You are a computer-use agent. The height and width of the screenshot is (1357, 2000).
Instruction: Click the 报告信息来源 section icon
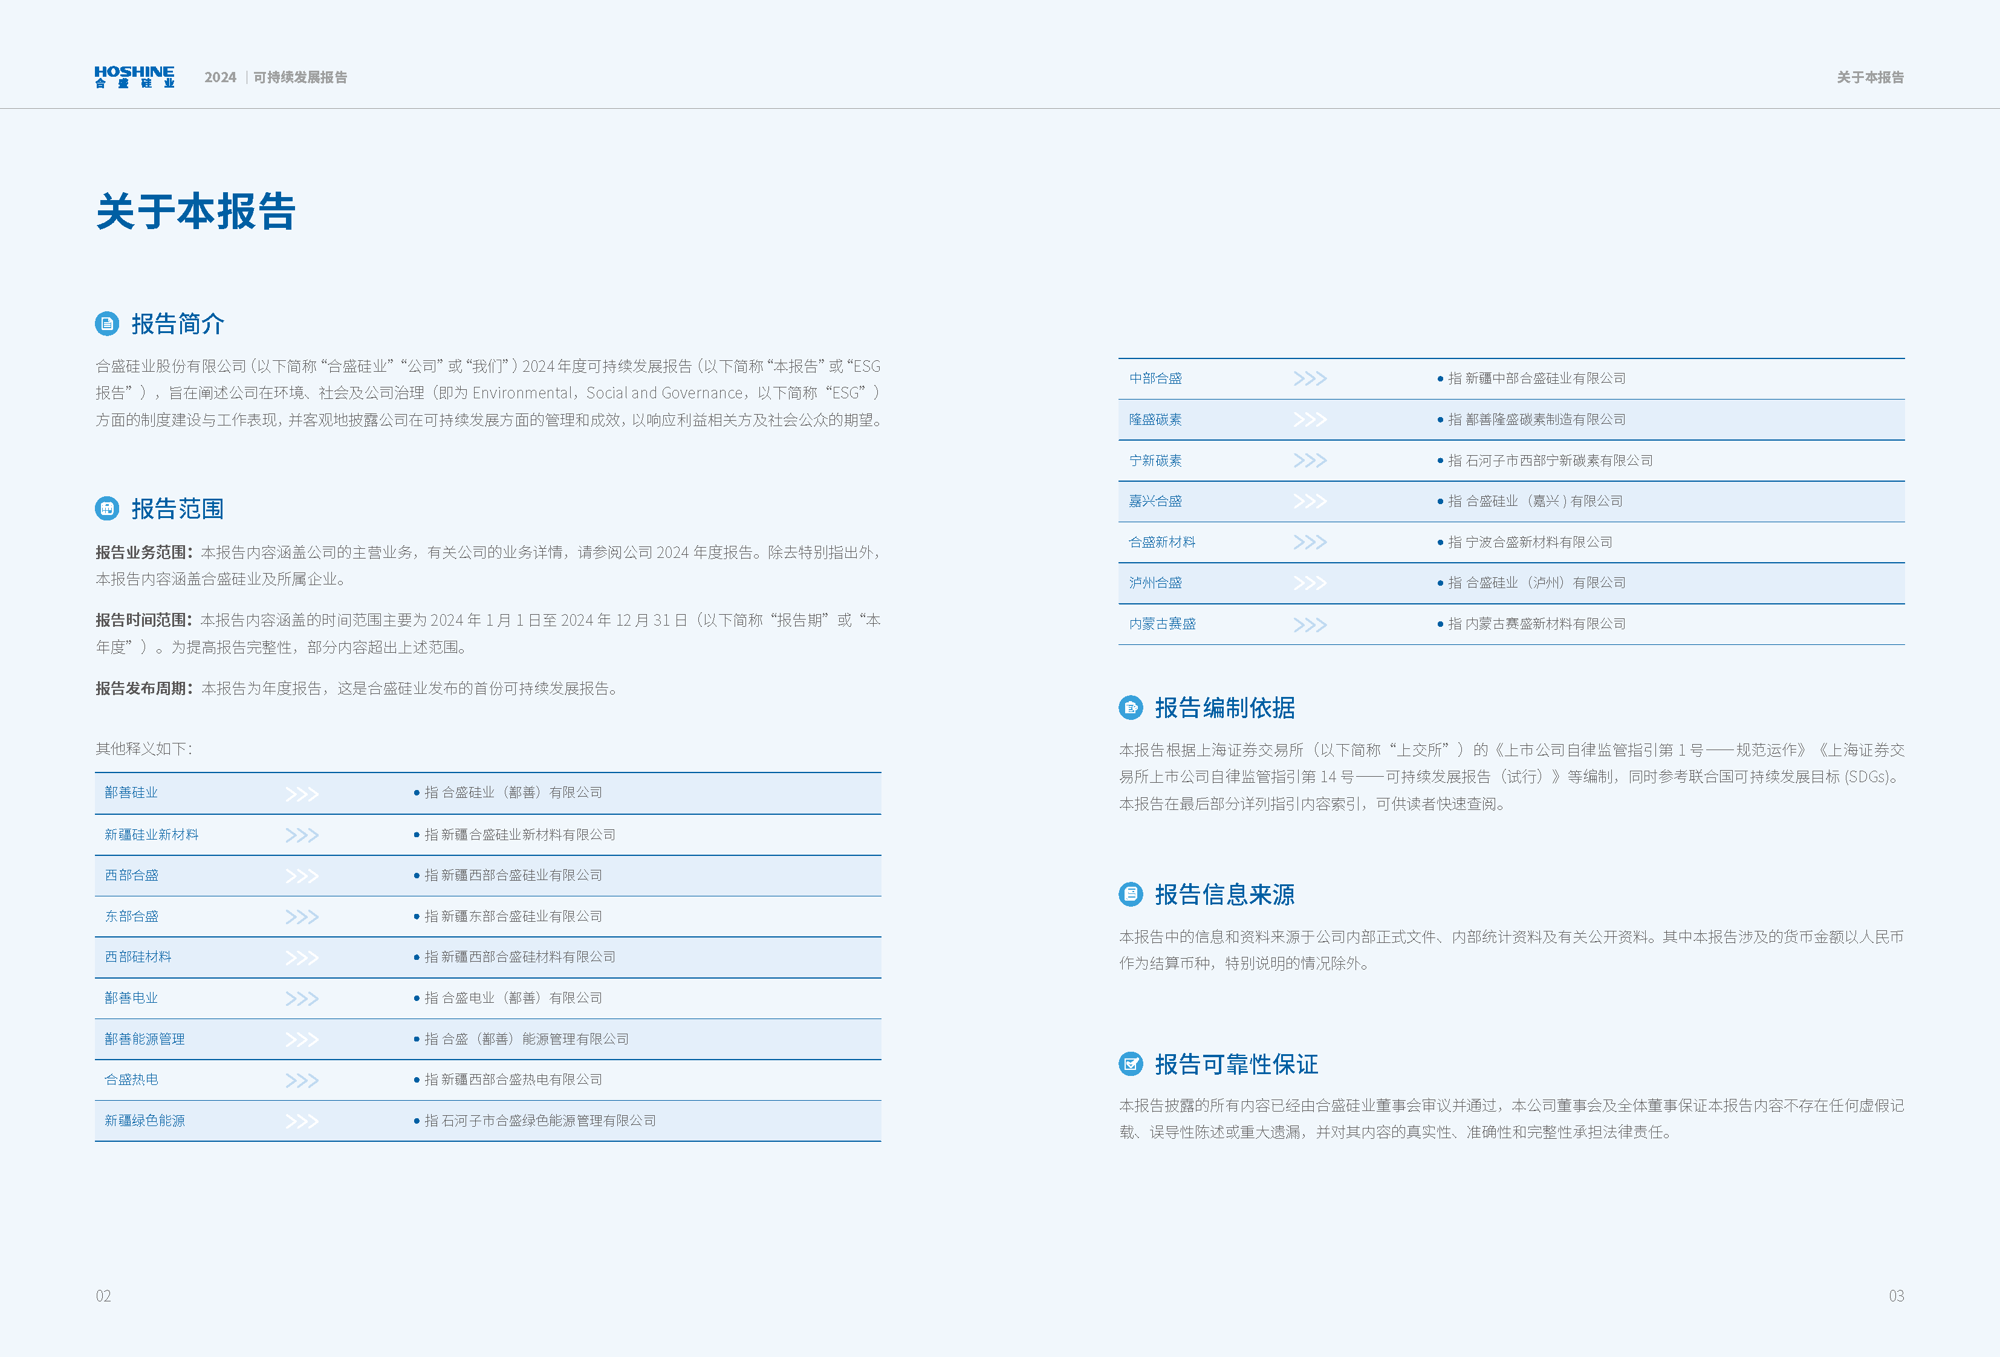pyautogui.click(x=1130, y=895)
